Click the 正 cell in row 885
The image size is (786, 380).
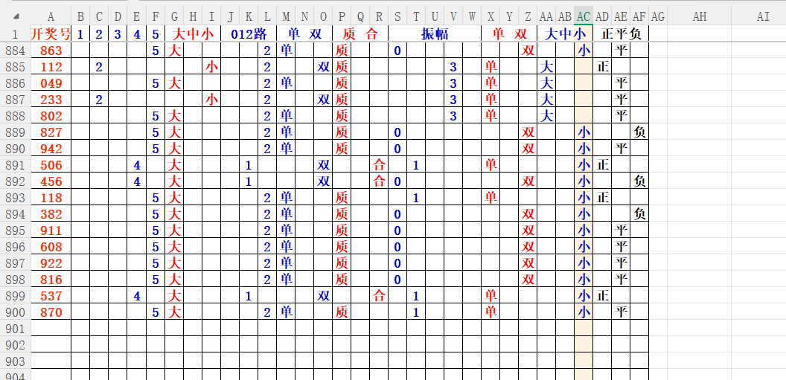point(602,67)
